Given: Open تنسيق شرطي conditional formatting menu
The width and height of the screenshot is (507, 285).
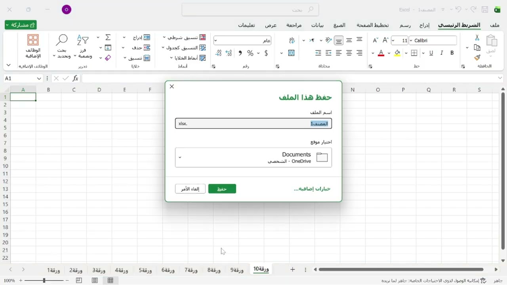Looking at the screenshot, I should pyautogui.click(x=184, y=37).
